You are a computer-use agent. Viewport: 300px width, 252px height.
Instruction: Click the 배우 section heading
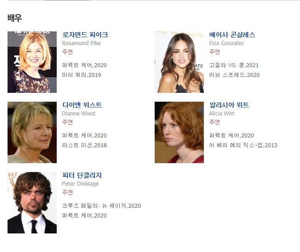tap(15, 18)
